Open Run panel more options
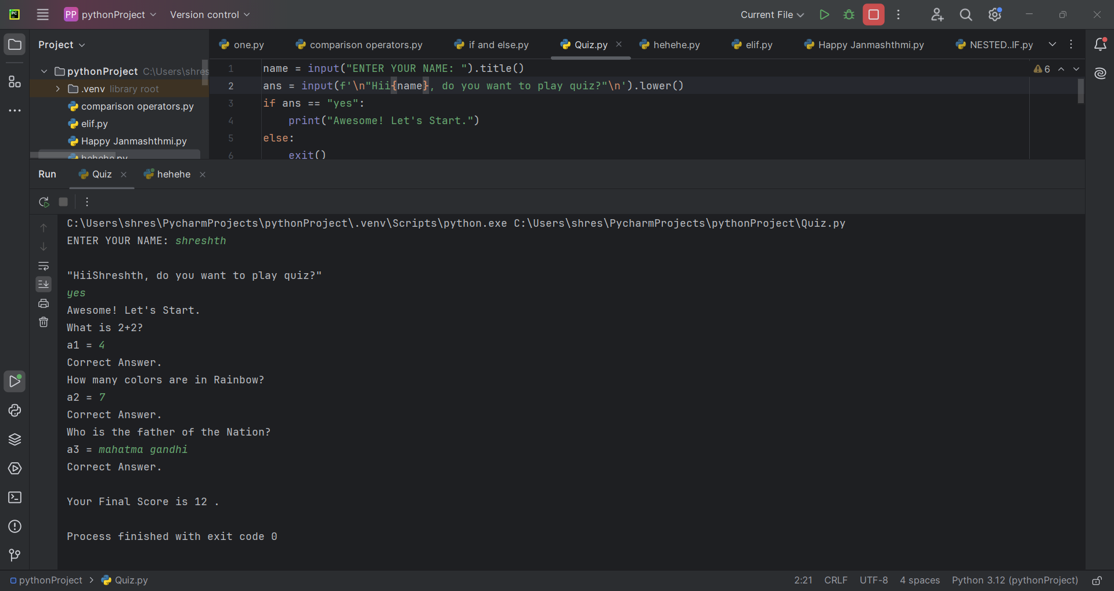The width and height of the screenshot is (1114, 591). point(87,202)
